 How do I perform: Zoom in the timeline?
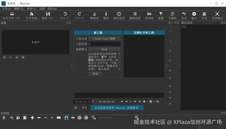coord(137,117)
